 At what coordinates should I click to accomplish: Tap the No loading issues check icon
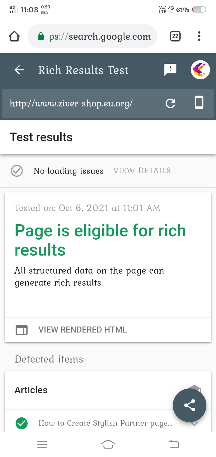click(17, 171)
